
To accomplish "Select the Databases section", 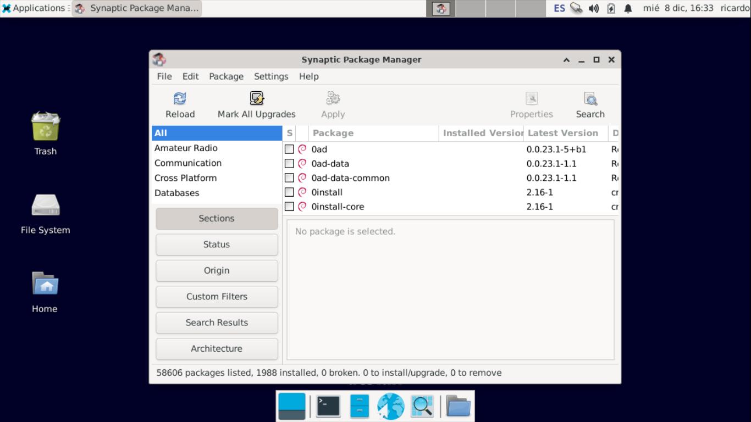I will click(217, 193).
